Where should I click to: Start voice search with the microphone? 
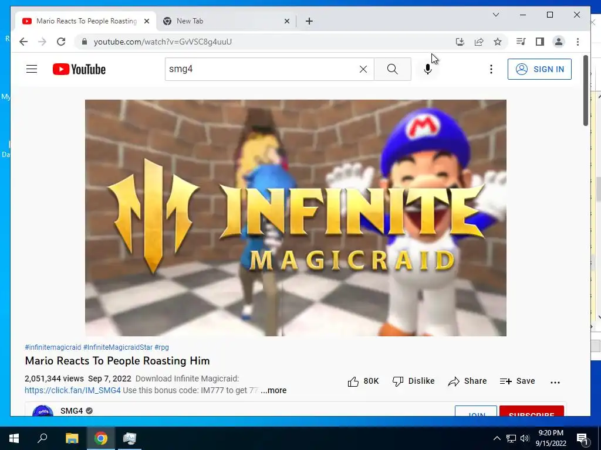pos(428,69)
